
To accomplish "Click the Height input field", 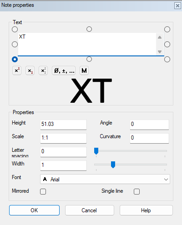I will click(x=63, y=125).
